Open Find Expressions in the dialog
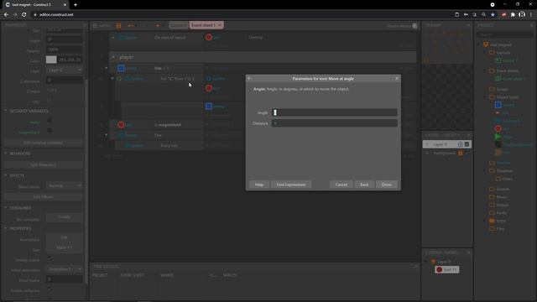The image size is (537, 302). pyautogui.click(x=291, y=185)
